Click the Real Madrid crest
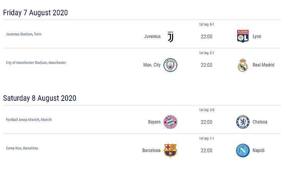281x173 pixels. [x=243, y=65]
